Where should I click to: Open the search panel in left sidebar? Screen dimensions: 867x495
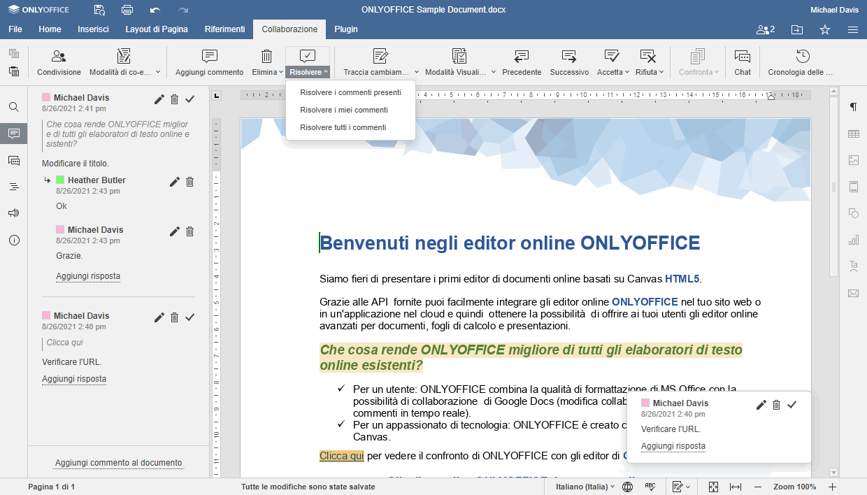[14, 107]
